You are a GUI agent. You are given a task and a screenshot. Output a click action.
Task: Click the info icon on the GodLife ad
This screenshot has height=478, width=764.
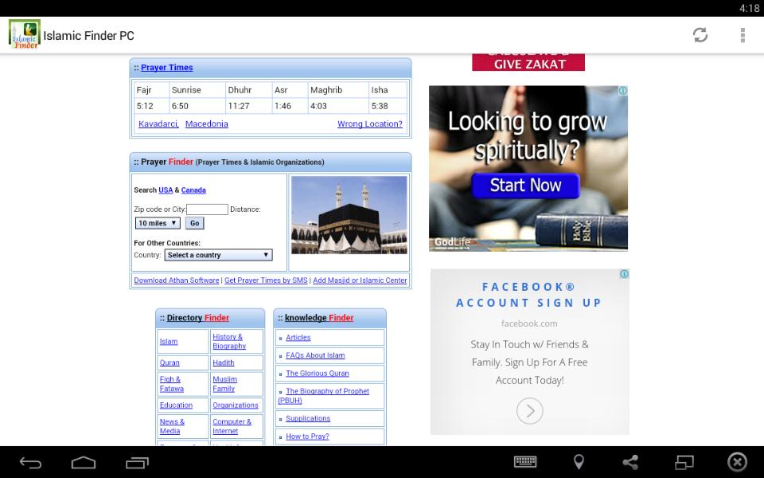coord(622,91)
